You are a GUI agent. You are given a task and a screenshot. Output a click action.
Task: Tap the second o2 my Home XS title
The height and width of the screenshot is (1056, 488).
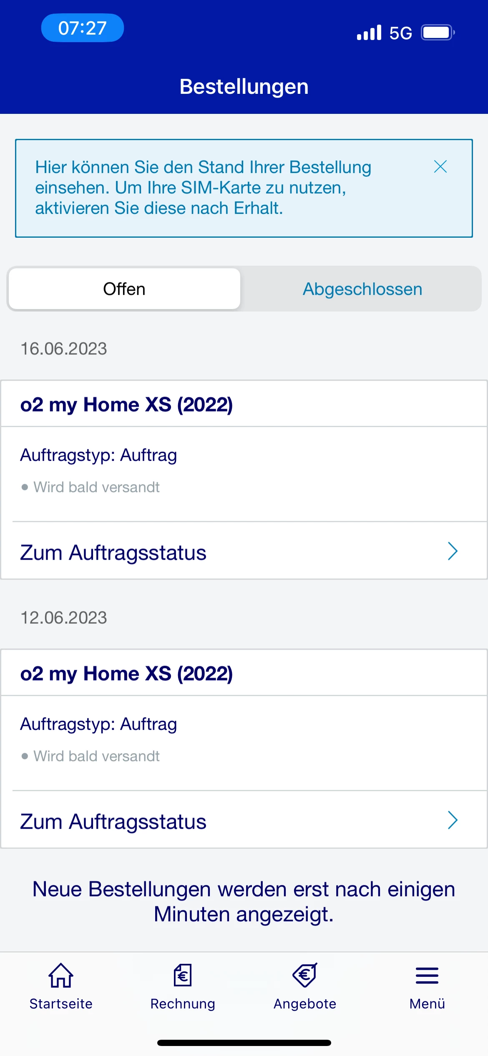coord(126,674)
